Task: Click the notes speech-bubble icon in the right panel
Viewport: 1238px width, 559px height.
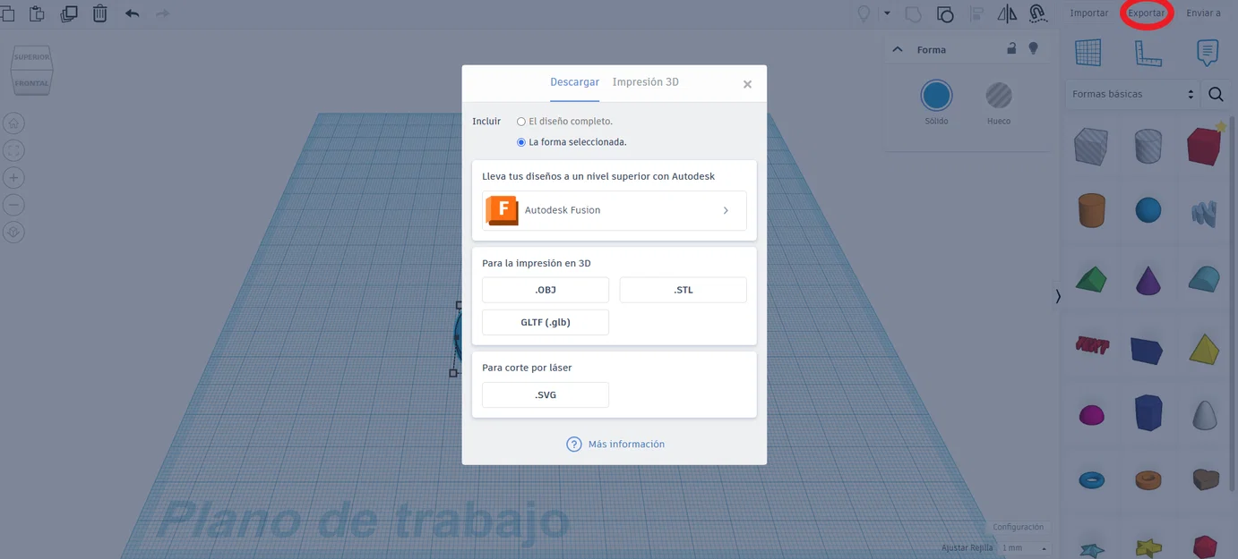Action: click(x=1208, y=53)
